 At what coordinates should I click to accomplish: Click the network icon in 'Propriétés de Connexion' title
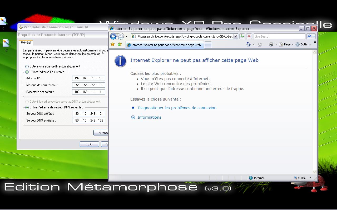coord(21,27)
